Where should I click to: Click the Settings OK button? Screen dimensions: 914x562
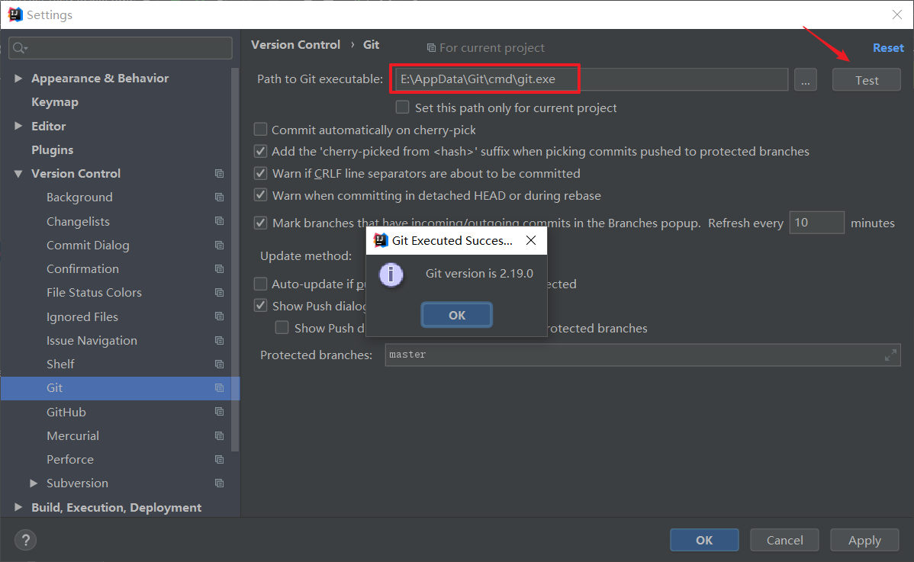(x=704, y=540)
